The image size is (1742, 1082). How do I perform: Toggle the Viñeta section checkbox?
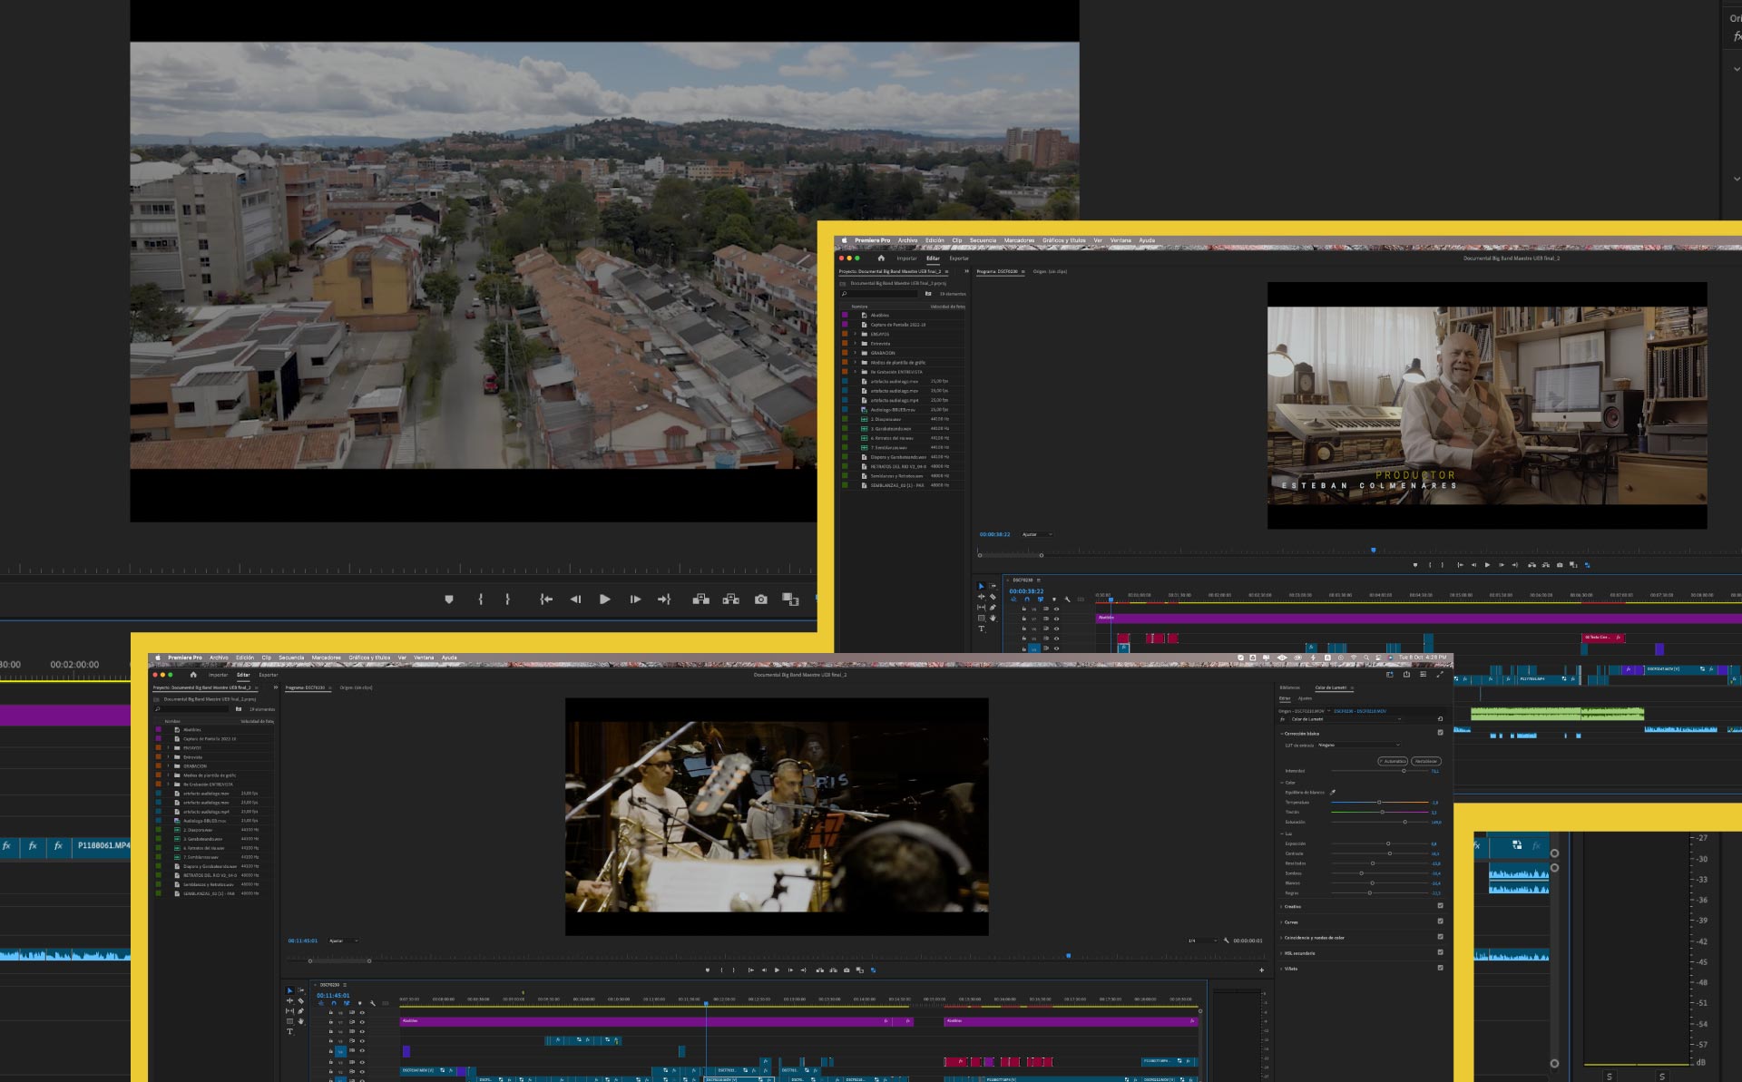1440,968
